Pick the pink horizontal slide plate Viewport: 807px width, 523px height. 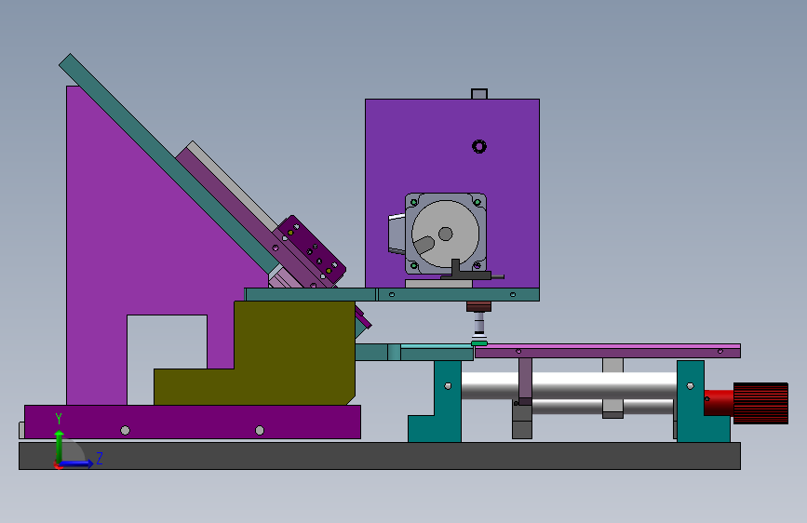point(607,351)
